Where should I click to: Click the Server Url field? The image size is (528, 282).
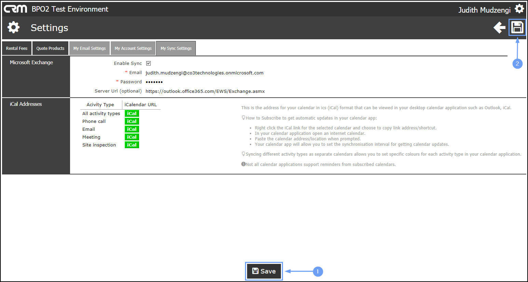pyautogui.click(x=205, y=91)
